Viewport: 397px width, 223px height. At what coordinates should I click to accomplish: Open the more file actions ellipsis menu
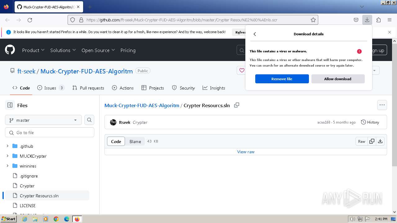click(382, 105)
